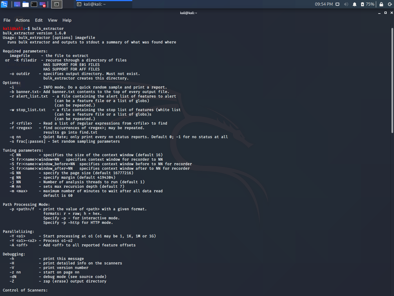Click the 09:54 PM clock
The width and height of the screenshot is (394, 296).
point(324,4)
